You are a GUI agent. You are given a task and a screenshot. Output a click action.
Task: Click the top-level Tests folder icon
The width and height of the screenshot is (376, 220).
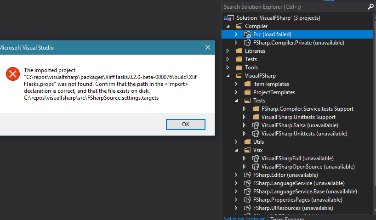coord(239,59)
